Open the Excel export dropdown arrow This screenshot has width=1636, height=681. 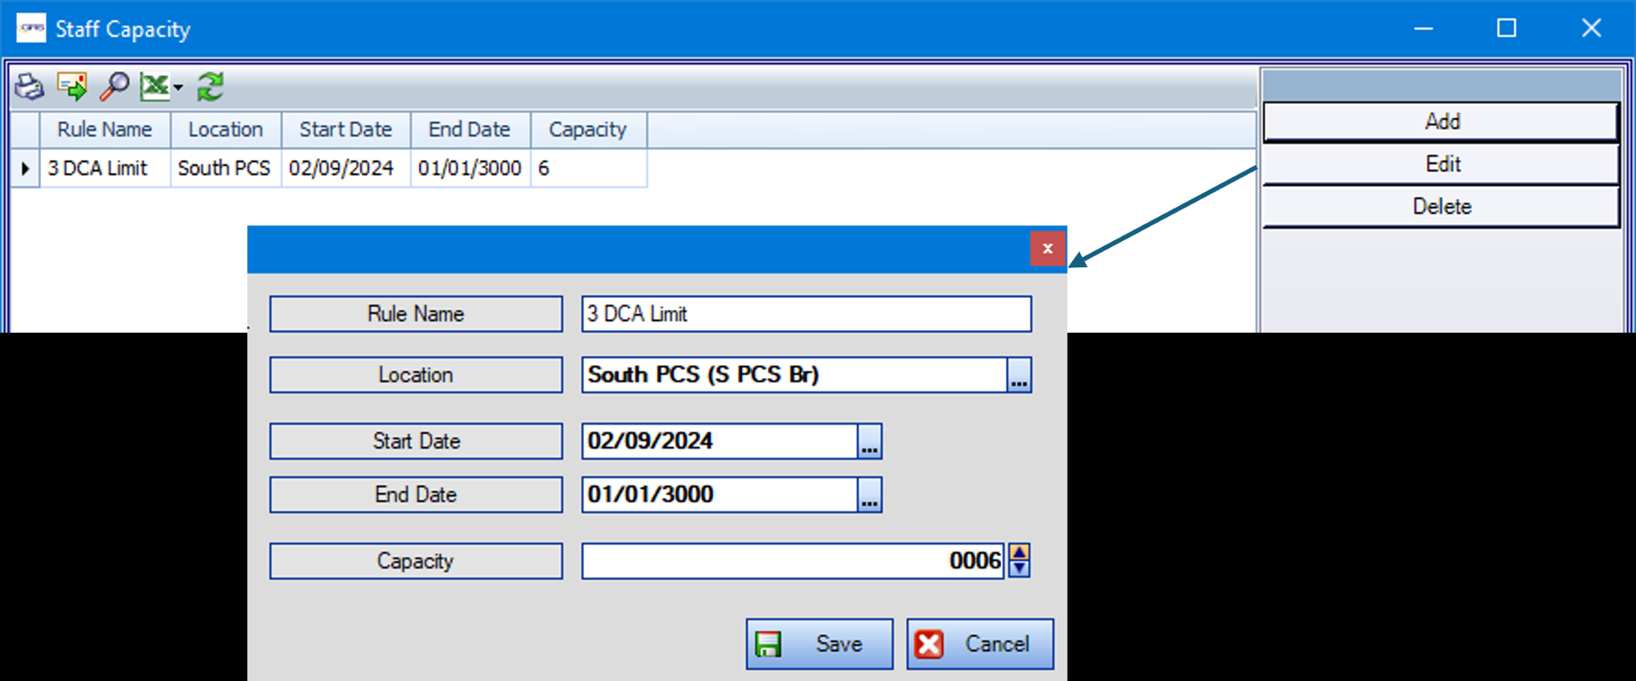(178, 88)
